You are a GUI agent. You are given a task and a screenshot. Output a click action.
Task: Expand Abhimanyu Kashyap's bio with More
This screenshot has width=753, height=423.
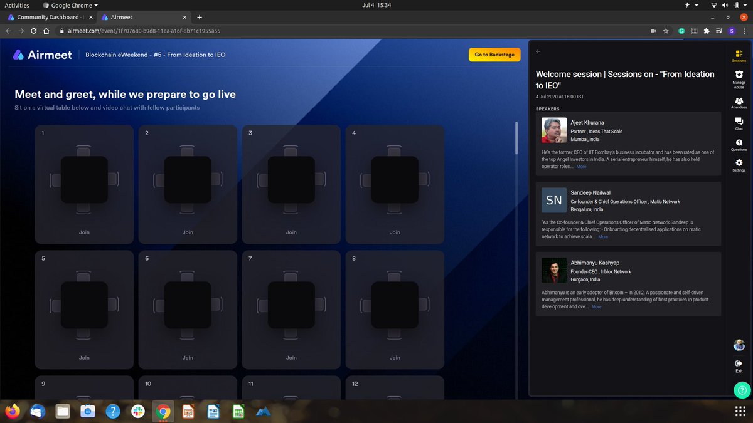click(x=596, y=307)
